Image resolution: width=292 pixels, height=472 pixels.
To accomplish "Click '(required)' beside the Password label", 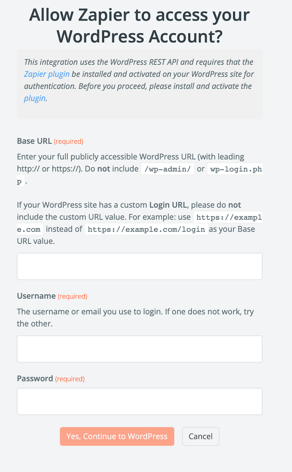I will coord(70,379).
